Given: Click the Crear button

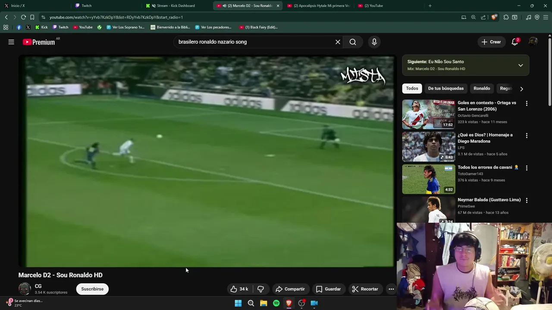Looking at the screenshot, I should coord(491,42).
